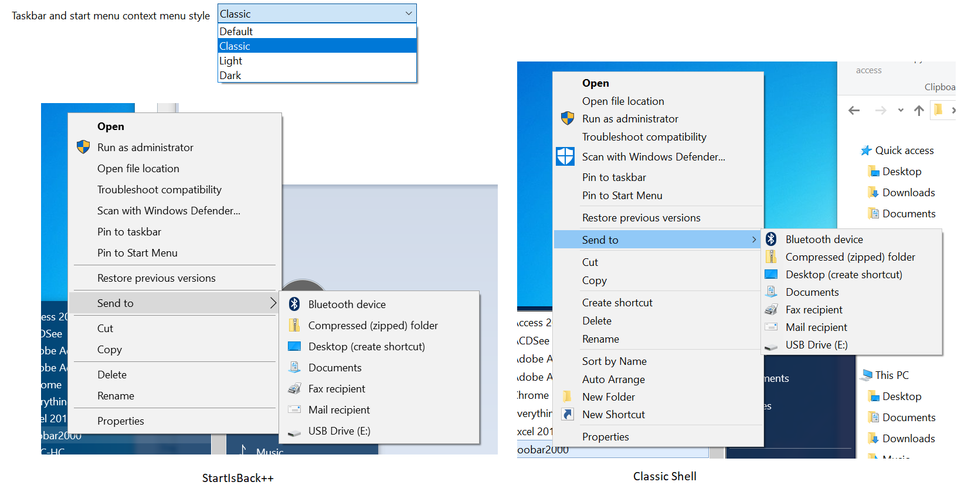The width and height of the screenshot is (961, 499).
Task: Click the New Shortcut icon in Classic Shell menu
Action: tap(567, 414)
